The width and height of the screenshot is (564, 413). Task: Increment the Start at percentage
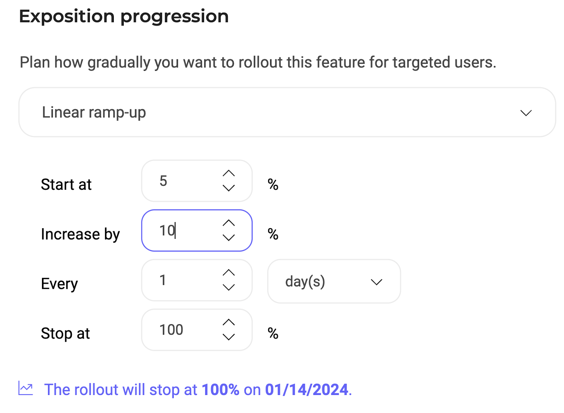229,173
